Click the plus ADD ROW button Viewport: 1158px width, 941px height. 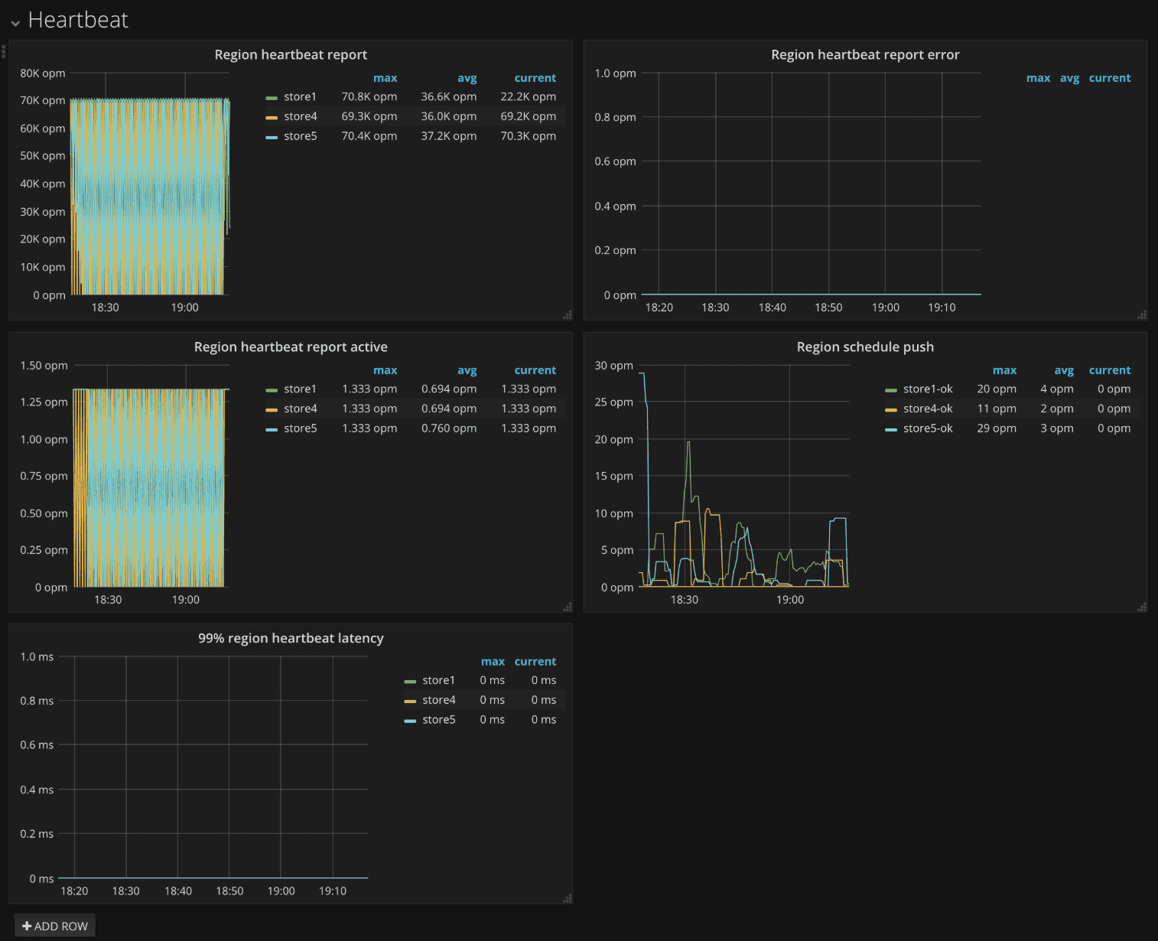[55, 926]
